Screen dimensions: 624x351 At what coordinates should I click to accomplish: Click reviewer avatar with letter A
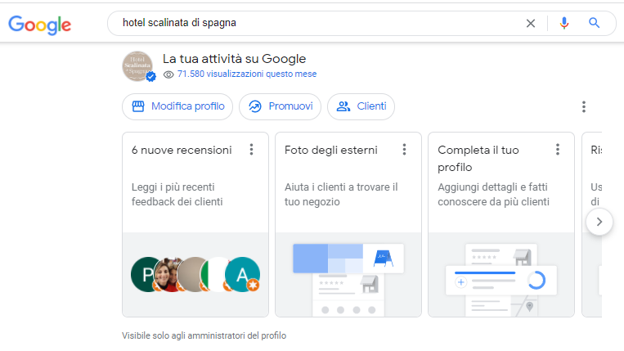coord(242,274)
